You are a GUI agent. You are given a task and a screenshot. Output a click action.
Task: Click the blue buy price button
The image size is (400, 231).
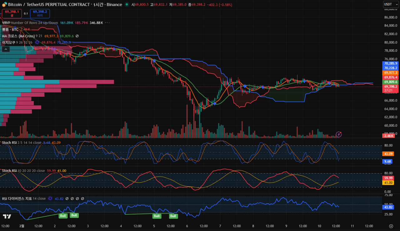40,13
